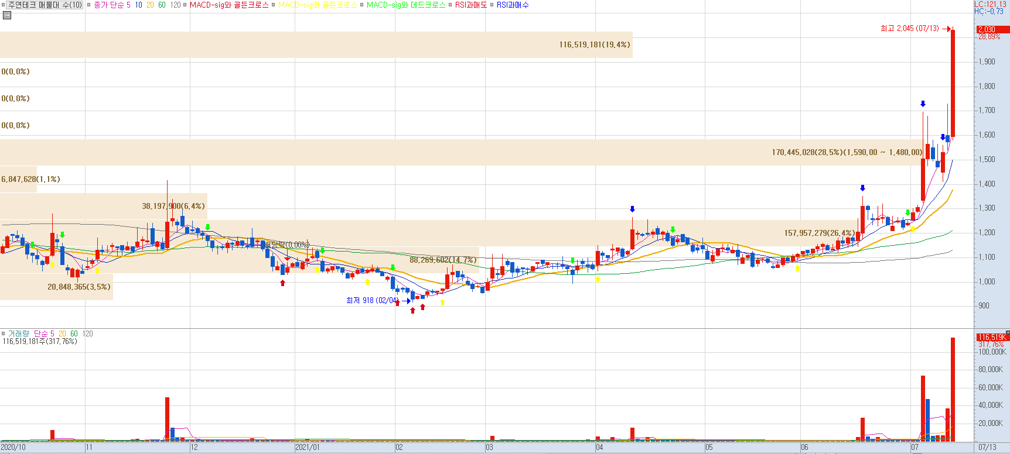Click the square marker before RSI과매수
1010x454 pixels.
tap(492, 5)
